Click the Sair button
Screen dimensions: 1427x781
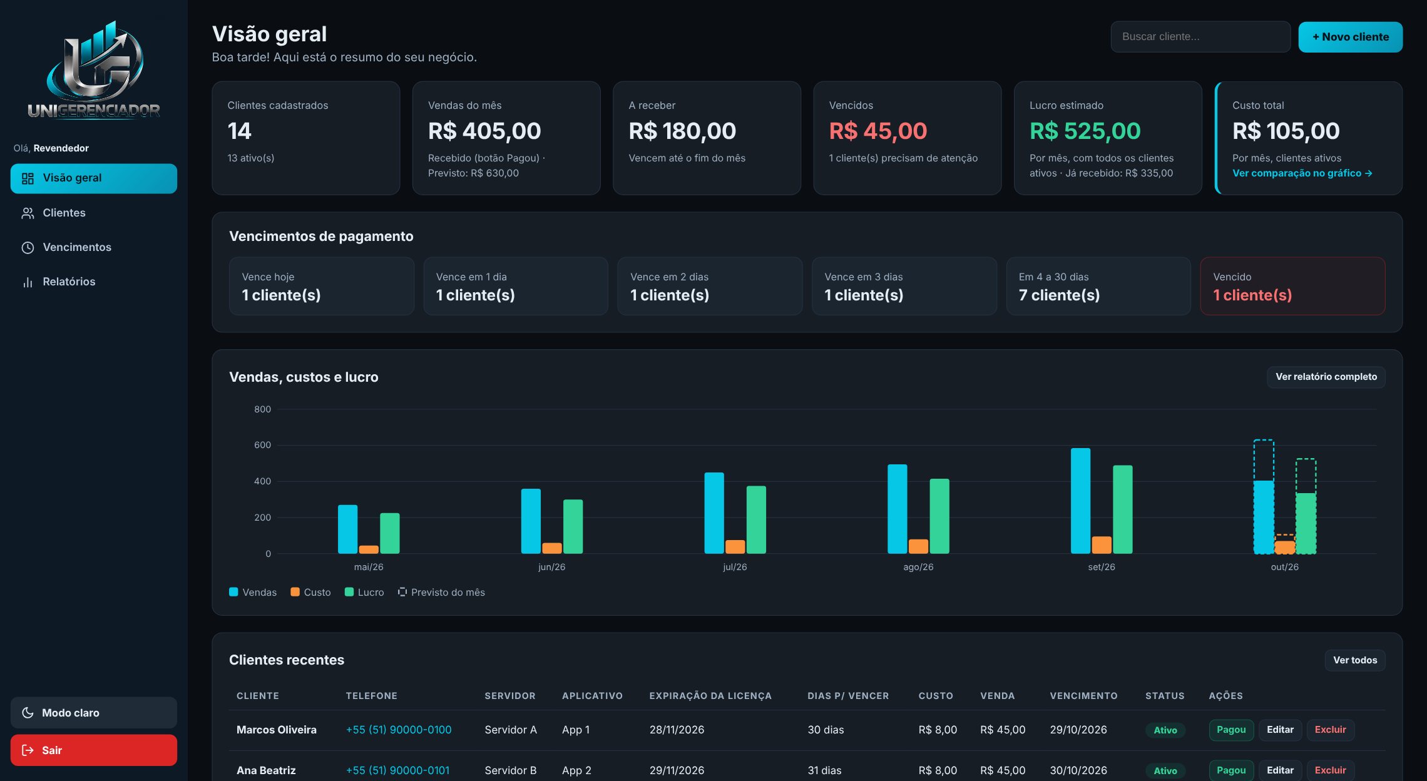point(94,750)
